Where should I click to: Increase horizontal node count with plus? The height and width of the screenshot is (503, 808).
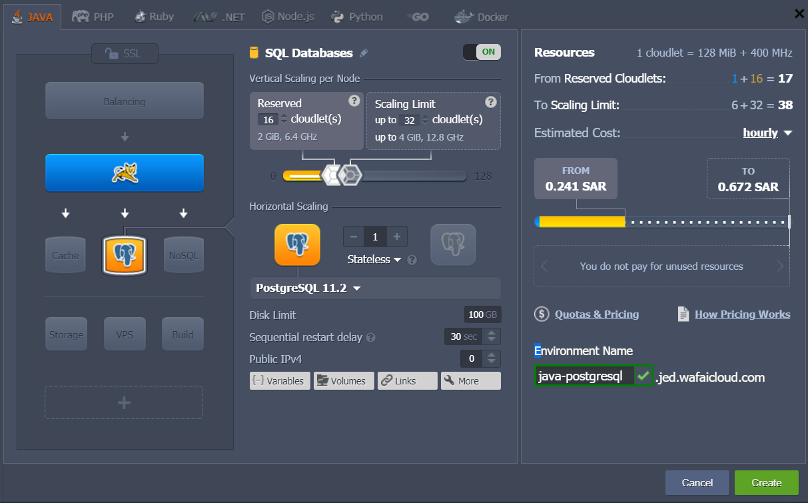397,237
